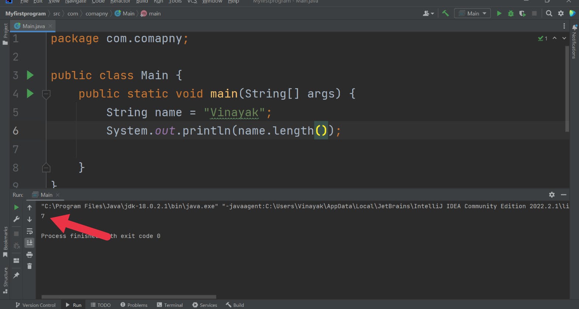Open the Navigate menu
This screenshot has height=309, width=579.
76,1
